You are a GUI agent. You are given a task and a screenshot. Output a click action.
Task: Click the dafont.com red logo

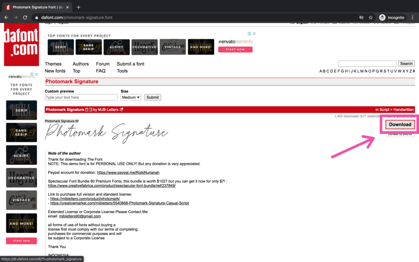point(21,44)
